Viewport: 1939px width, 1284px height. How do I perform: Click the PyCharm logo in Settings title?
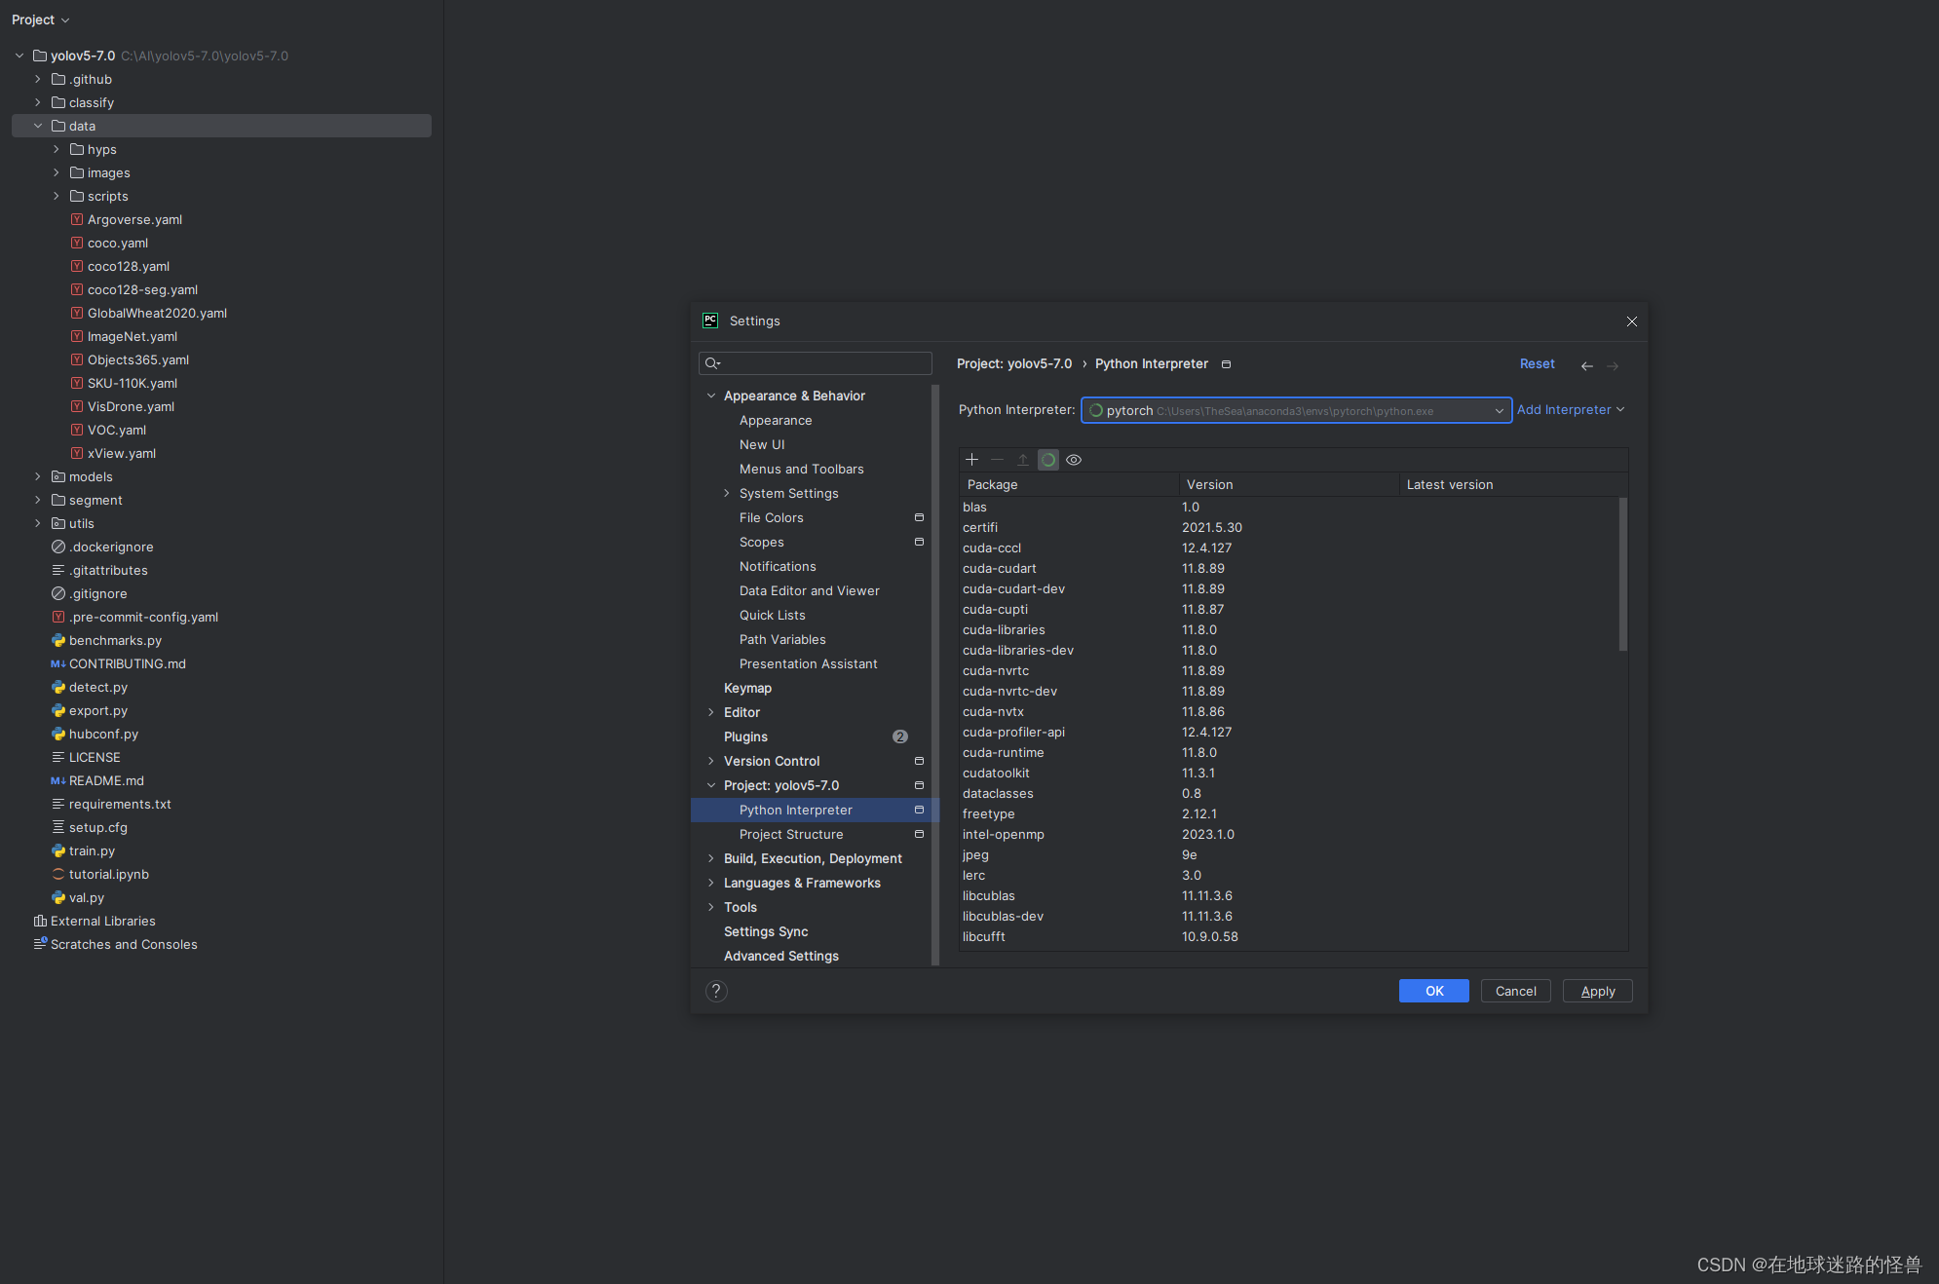(x=710, y=321)
